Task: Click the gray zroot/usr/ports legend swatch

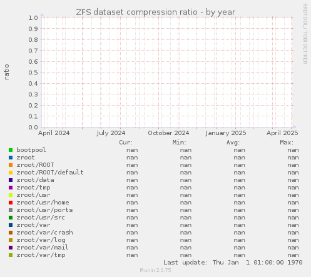Action: [x=11, y=210]
